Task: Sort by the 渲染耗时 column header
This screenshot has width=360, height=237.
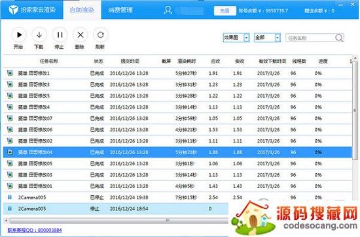Action: click(x=187, y=61)
